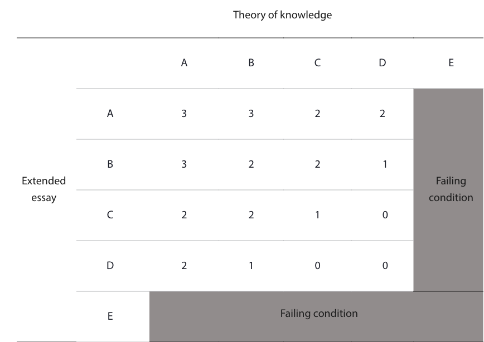
Task: Select the Extended essay row D label
Action: click(110, 266)
